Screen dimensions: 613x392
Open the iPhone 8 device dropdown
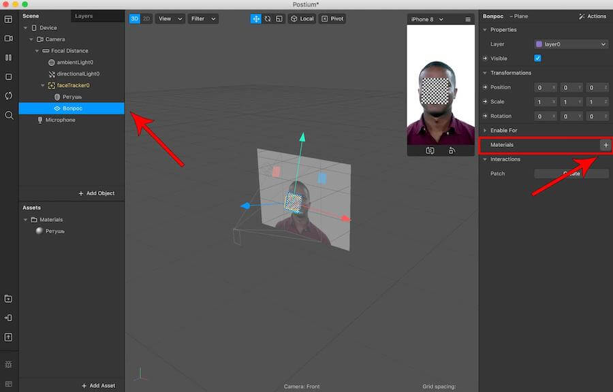[x=427, y=19]
